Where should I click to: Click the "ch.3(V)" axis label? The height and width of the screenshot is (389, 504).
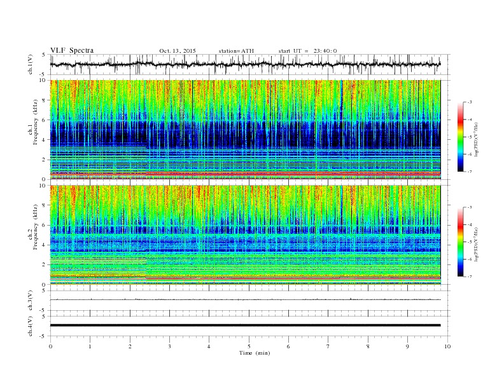(31, 301)
